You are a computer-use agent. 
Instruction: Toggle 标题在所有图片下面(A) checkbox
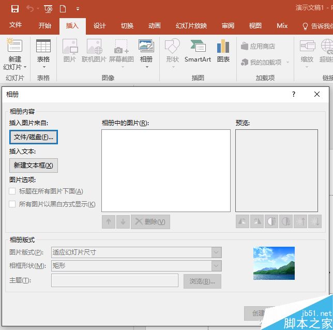click(x=12, y=191)
